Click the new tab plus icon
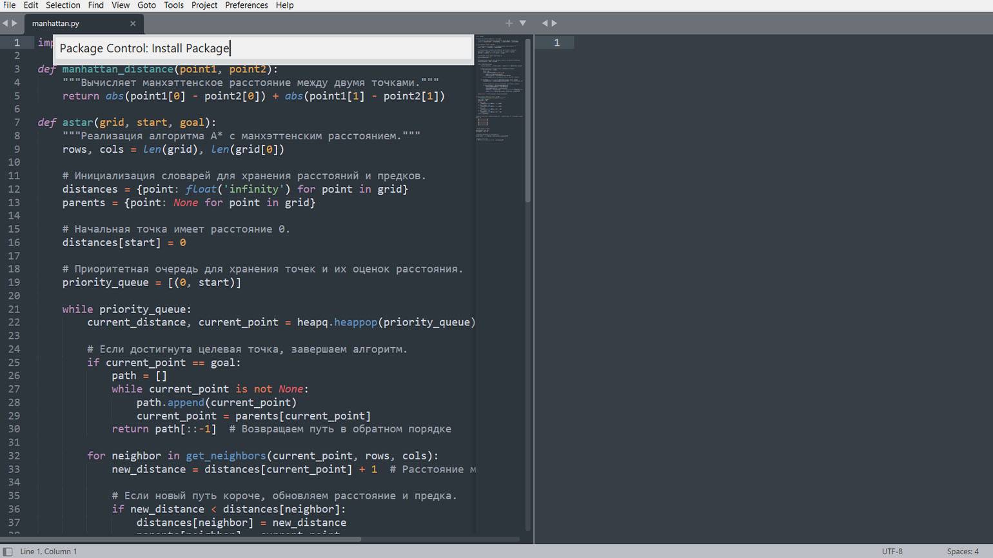This screenshot has width=993, height=558. [x=509, y=23]
